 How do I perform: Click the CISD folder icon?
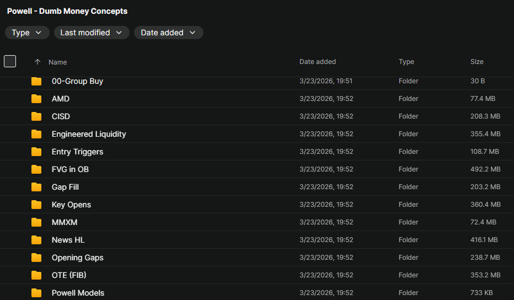coord(36,116)
